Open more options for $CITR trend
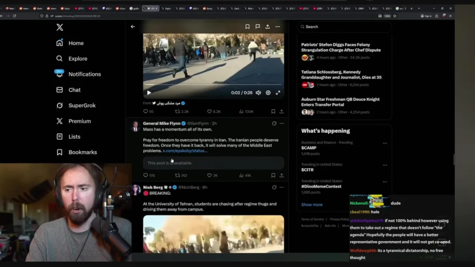The height and width of the screenshot is (267, 475). [385, 165]
